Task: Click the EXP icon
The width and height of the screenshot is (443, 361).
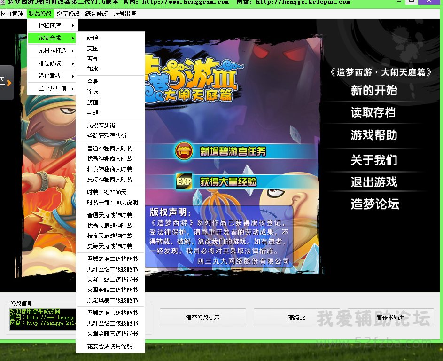Action: [184, 181]
